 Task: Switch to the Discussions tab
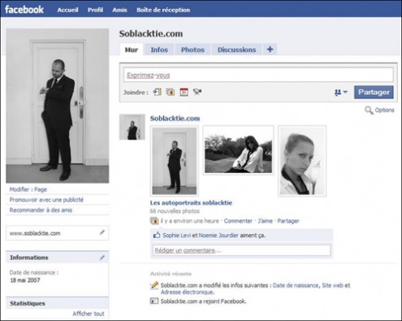tap(236, 50)
